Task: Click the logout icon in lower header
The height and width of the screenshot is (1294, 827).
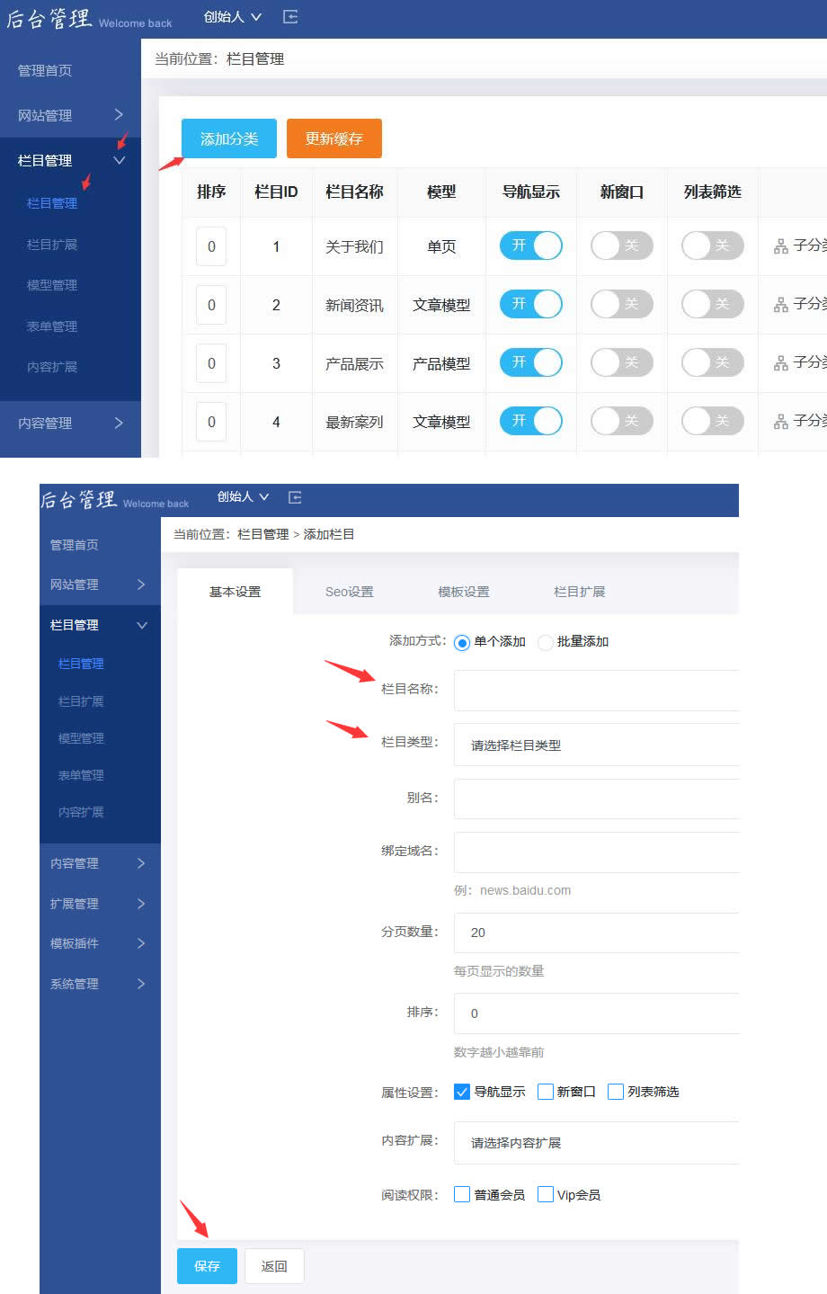Action: 295,497
